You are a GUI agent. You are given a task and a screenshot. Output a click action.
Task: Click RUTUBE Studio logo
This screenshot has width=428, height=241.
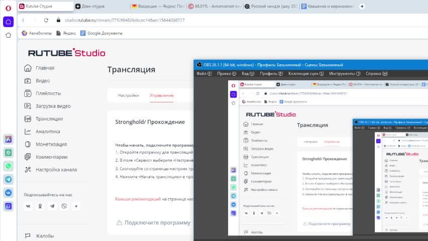(x=67, y=53)
